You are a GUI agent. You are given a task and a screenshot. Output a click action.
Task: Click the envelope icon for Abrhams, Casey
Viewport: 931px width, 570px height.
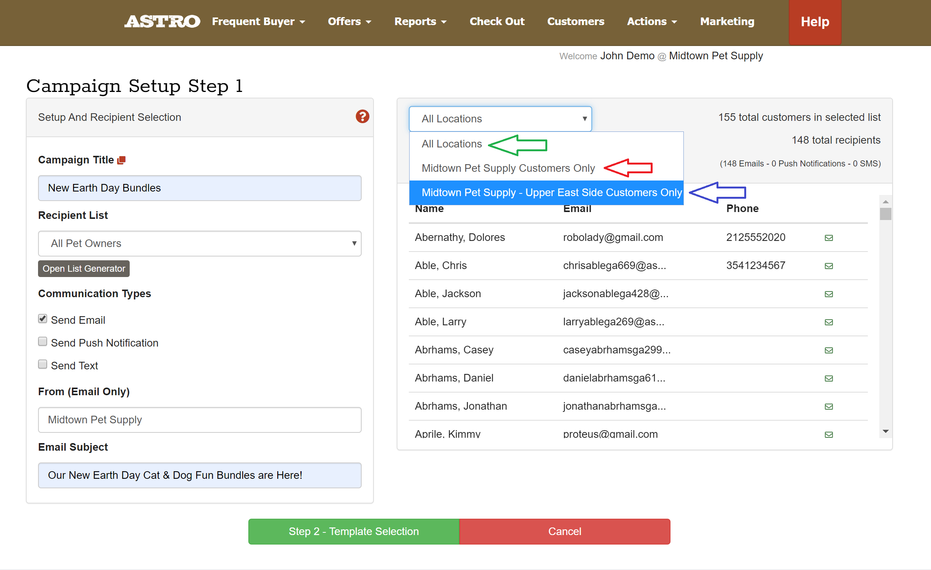[829, 350]
